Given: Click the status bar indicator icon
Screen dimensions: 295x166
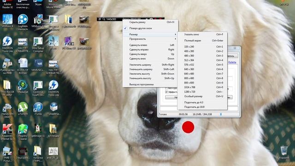Looking at the screenshot, I should pos(221,114).
